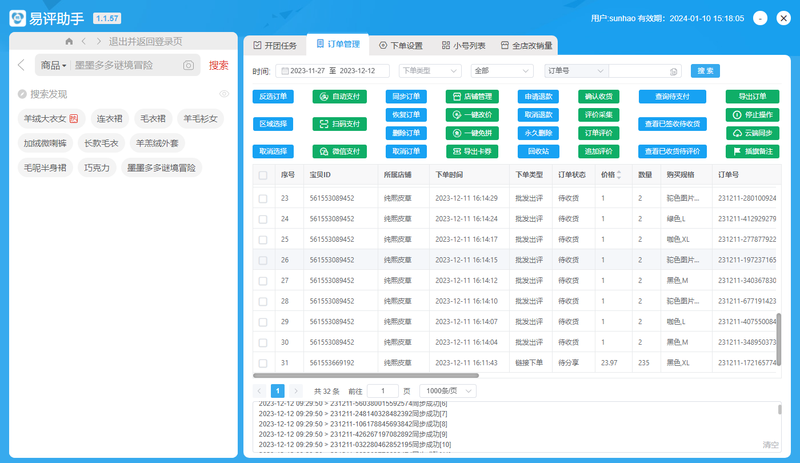Click 插旗备注 flag remark button
Screen dimensions: 800x463
click(x=753, y=151)
